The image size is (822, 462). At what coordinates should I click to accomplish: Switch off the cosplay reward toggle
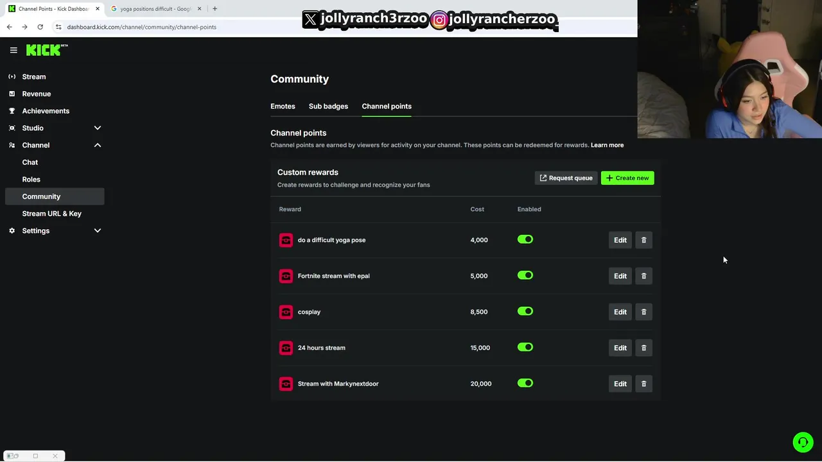[525, 311]
